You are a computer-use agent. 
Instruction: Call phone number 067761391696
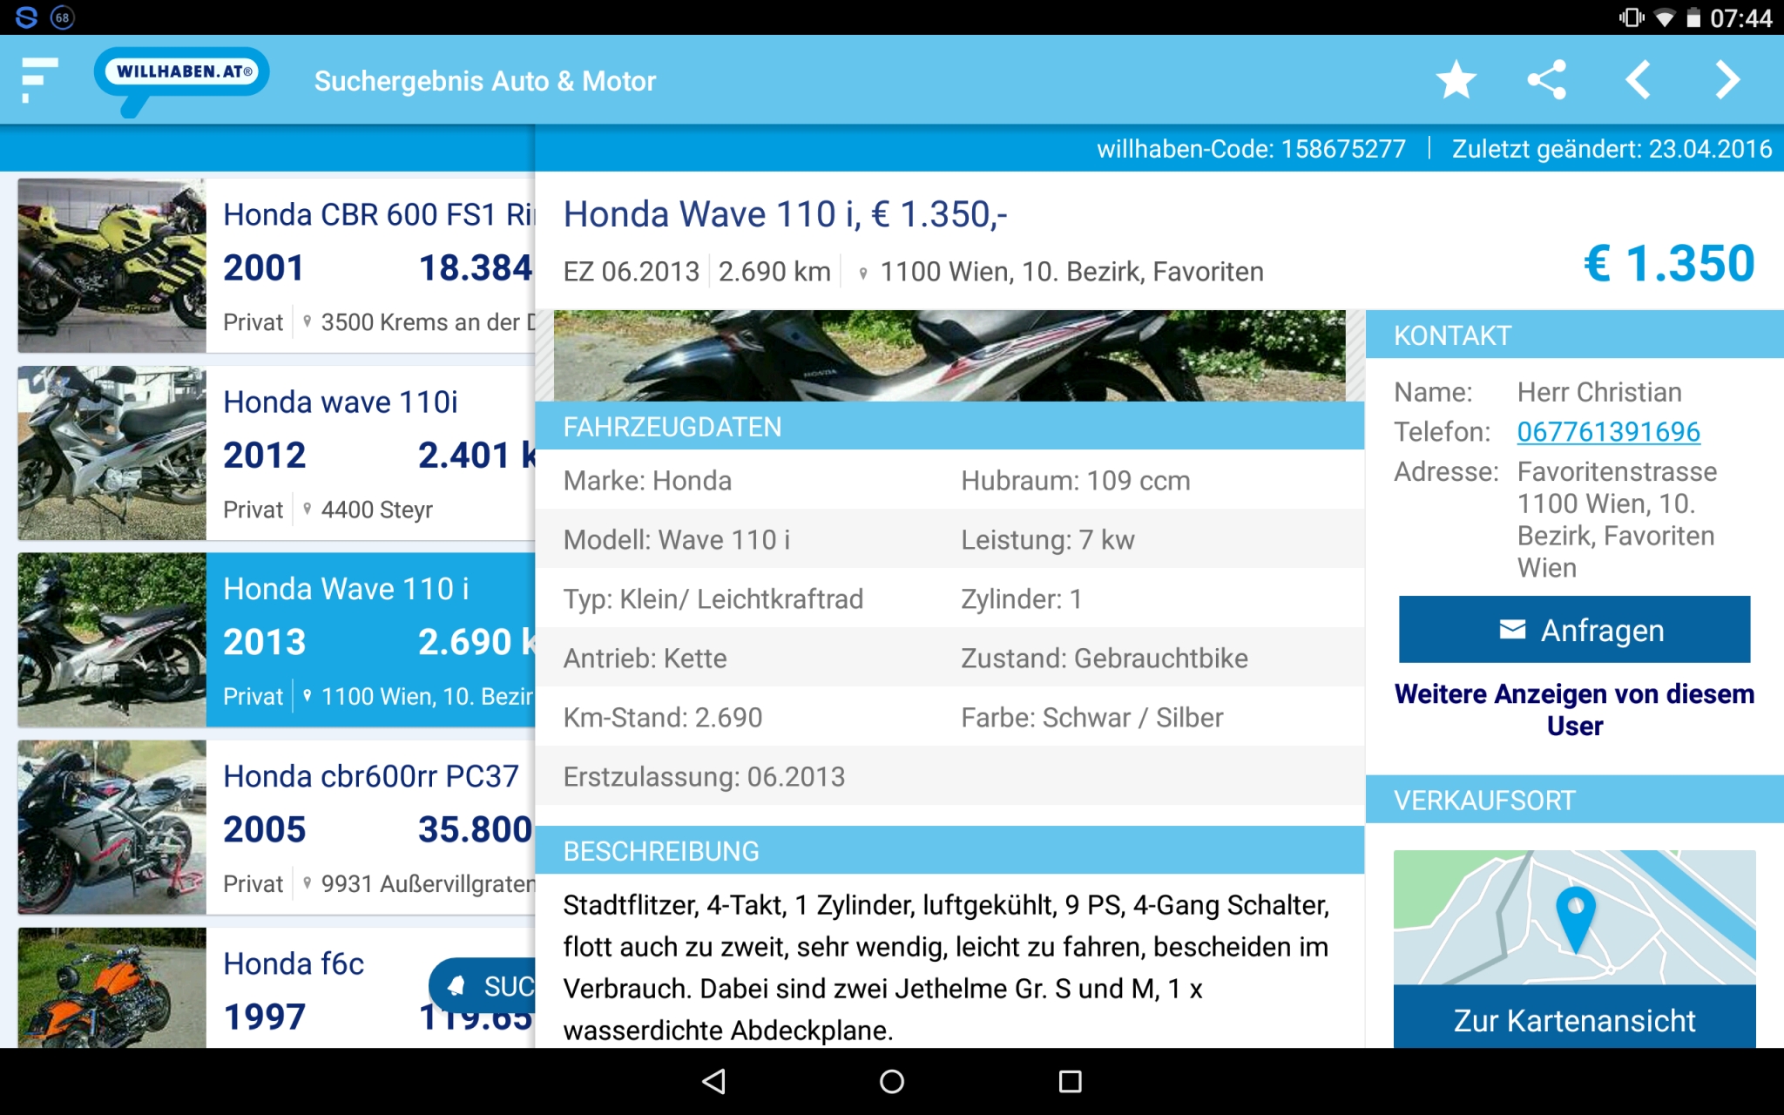pyautogui.click(x=1608, y=431)
